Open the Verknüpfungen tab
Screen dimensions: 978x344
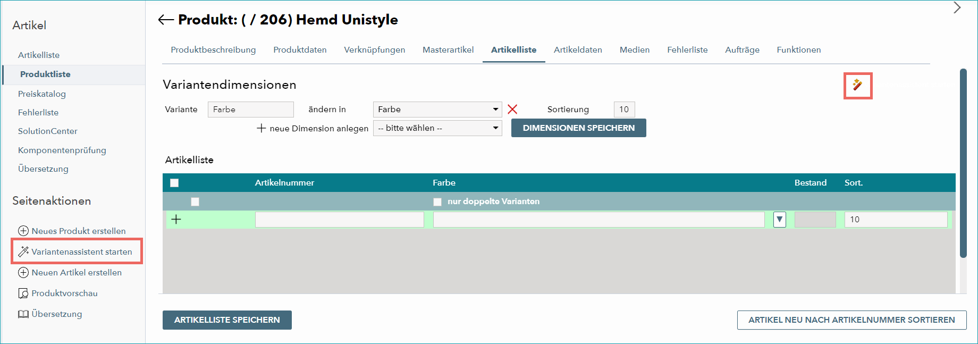(375, 50)
